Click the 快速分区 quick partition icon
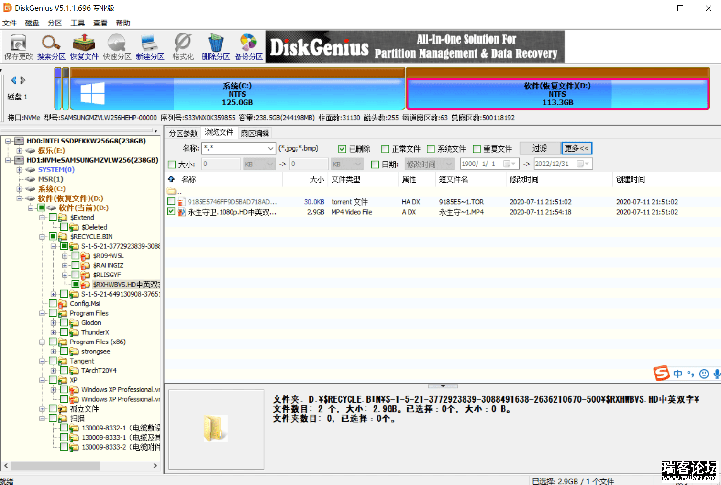This screenshot has width=721, height=485. (x=117, y=47)
